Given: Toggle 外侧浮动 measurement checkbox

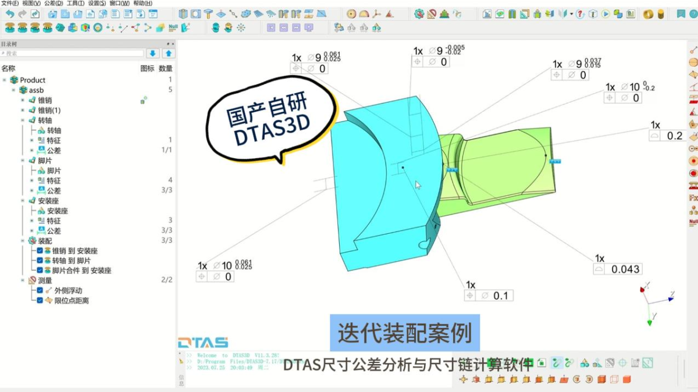Looking at the screenshot, I should pos(40,290).
